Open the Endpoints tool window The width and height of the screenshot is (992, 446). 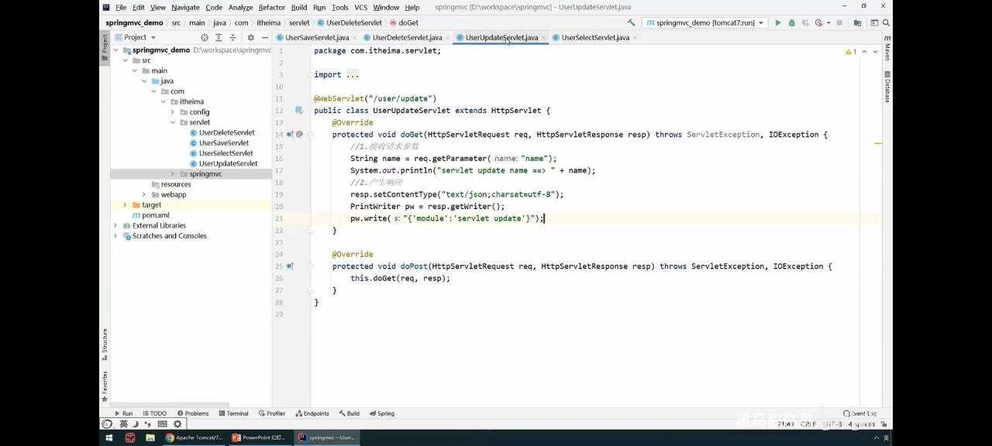tap(312, 413)
